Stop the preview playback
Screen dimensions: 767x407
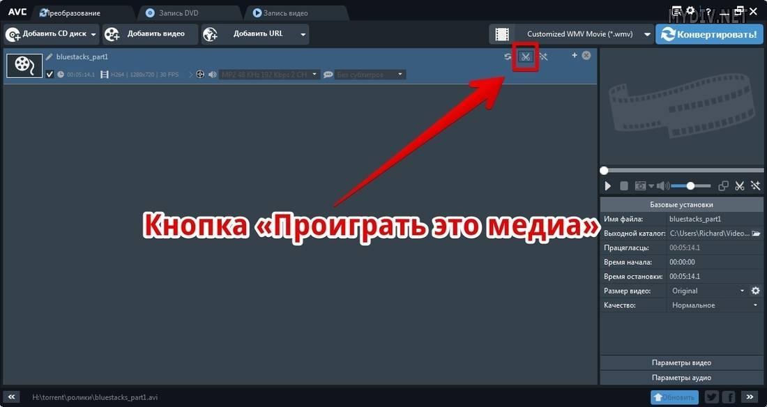(623, 186)
